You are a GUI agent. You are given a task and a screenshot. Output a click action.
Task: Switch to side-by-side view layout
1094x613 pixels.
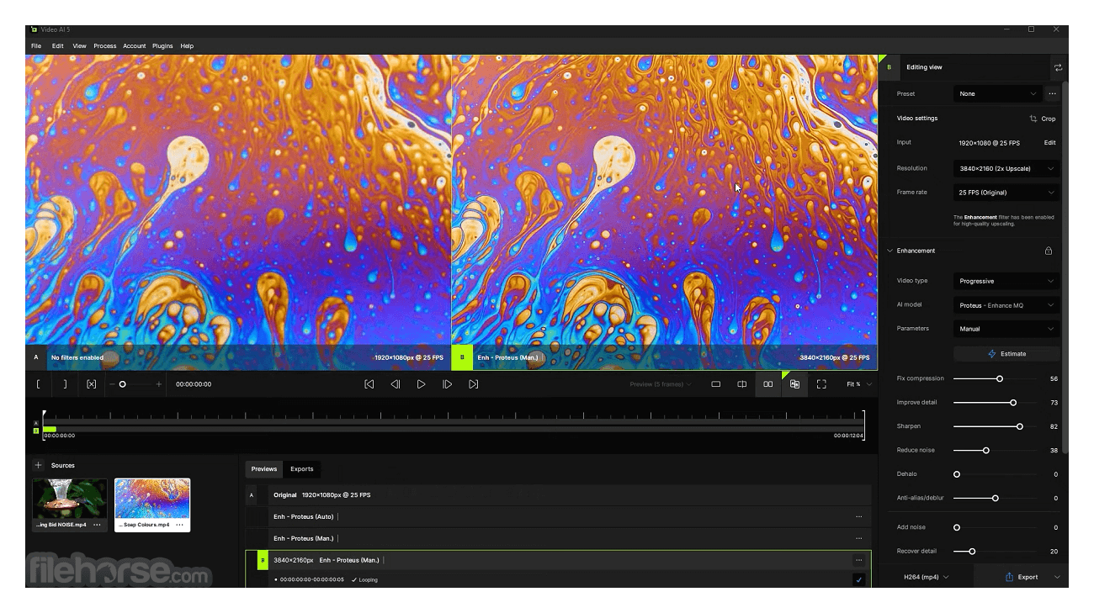[767, 384]
